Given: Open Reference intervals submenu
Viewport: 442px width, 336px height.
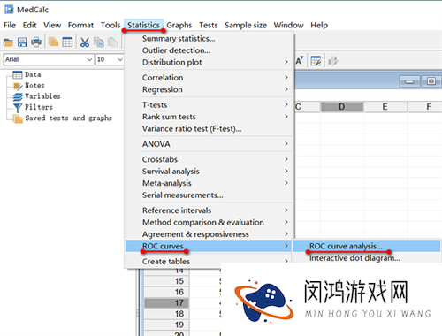Looking at the screenshot, I should click(210, 210).
